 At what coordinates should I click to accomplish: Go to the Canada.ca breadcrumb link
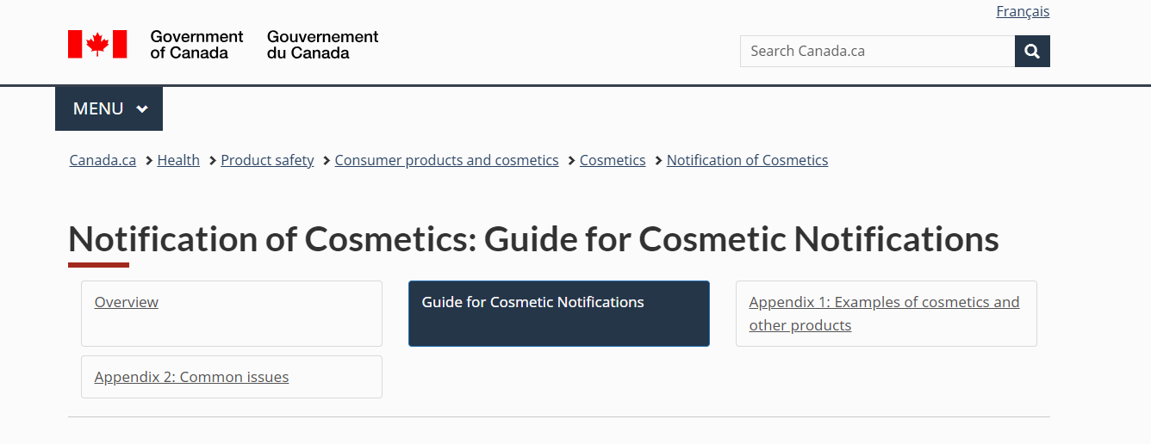103,160
